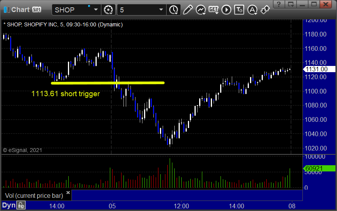The height and width of the screenshot is (211, 337).
Task: Click the 1060.00 price axis label
Action: [316, 119]
